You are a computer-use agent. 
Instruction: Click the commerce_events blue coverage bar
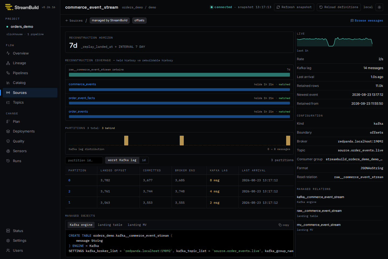179,90
